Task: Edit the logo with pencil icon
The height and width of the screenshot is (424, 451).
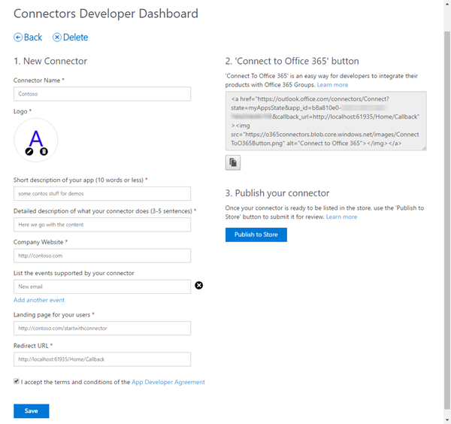Action: 29,152
